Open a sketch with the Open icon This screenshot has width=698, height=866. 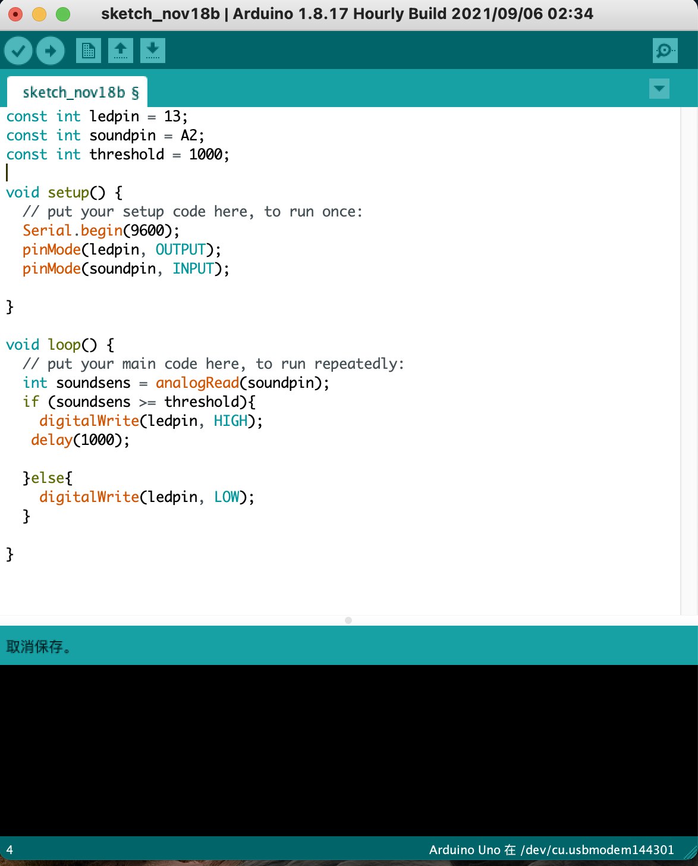(121, 51)
